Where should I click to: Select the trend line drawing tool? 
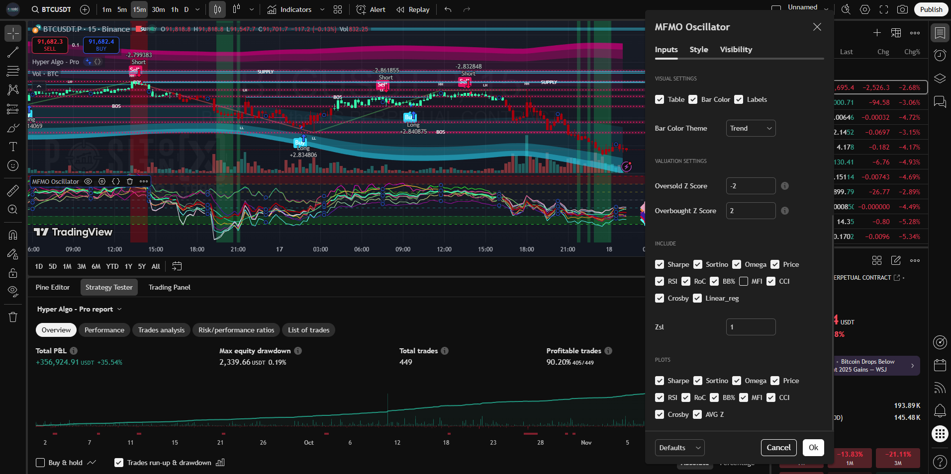pos(13,52)
